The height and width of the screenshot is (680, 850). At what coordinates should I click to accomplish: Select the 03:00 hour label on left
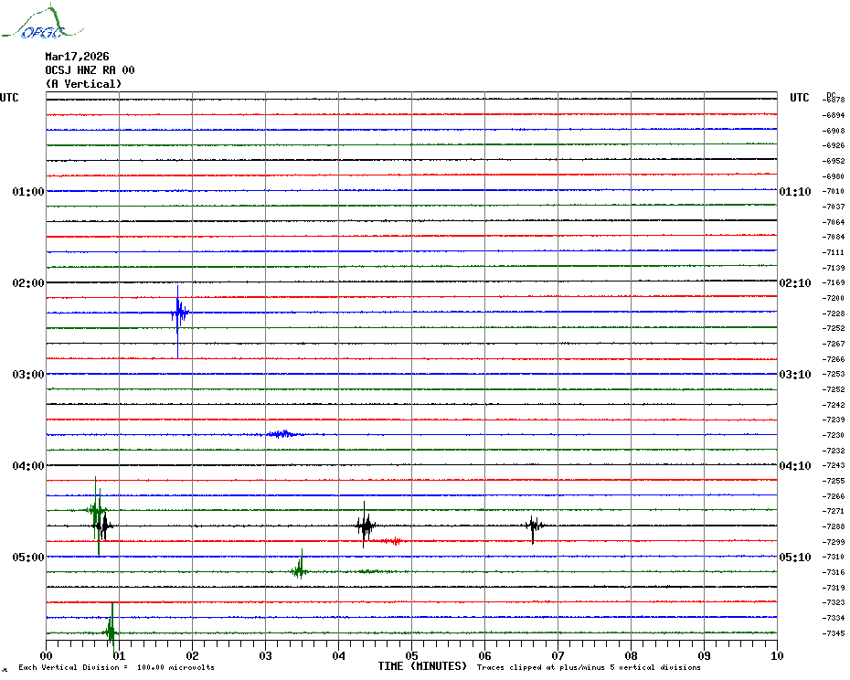(x=27, y=375)
